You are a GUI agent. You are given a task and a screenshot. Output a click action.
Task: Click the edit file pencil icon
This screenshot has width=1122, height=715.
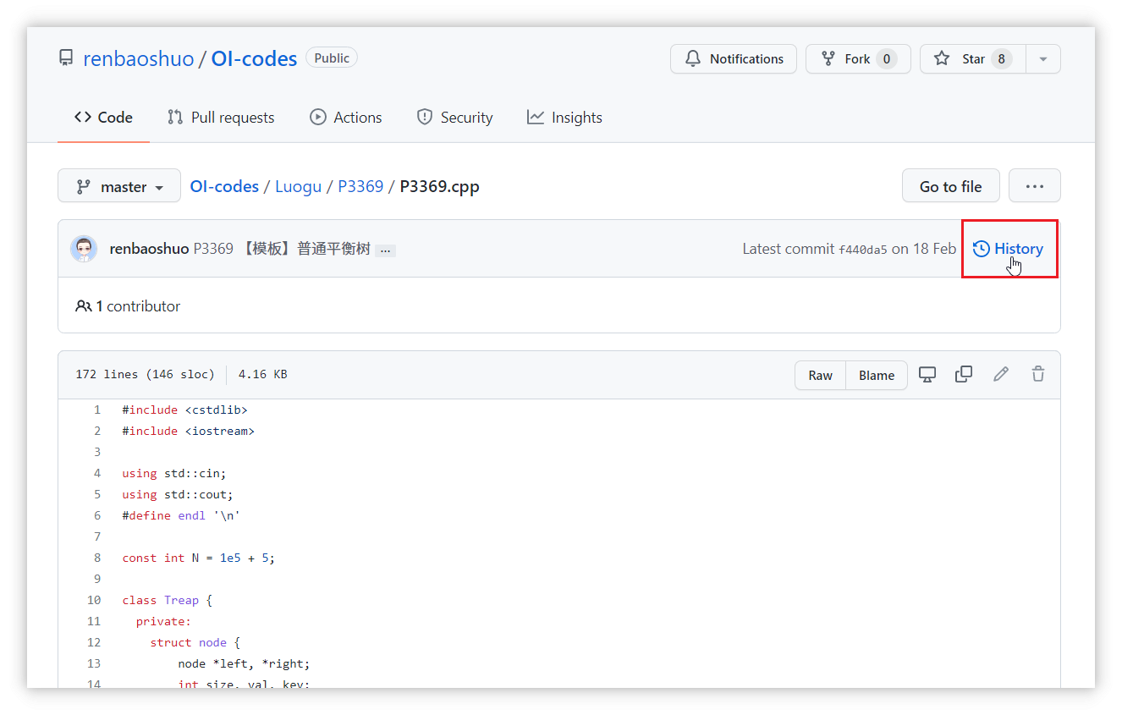(1001, 374)
